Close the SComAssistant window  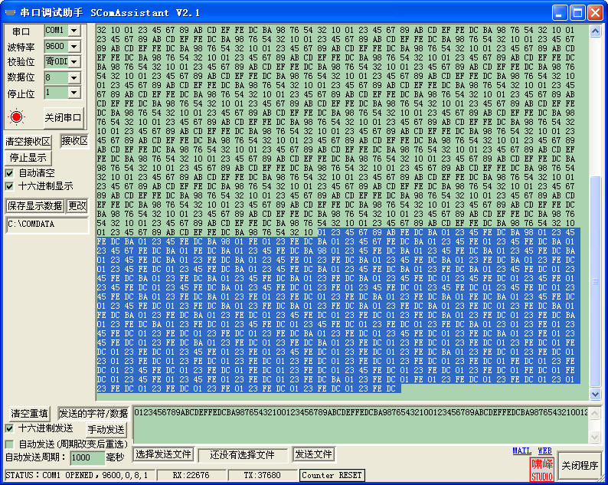[x=595, y=13]
